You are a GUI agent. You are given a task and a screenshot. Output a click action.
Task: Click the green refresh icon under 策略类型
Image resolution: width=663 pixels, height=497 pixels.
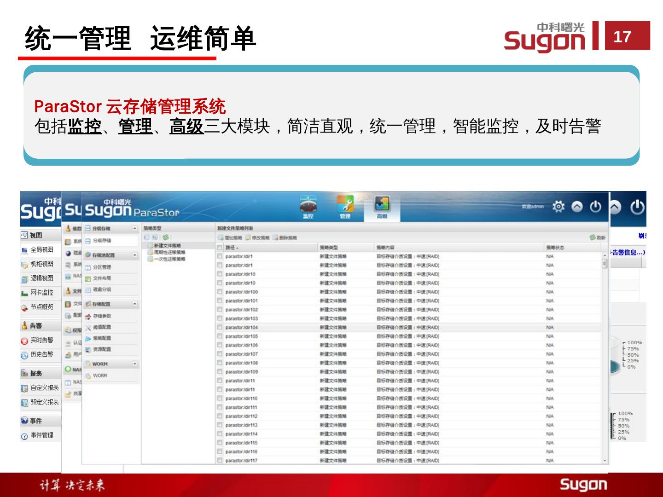[165, 237]
